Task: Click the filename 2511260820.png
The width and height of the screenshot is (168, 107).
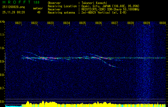Action: [14, 7]
